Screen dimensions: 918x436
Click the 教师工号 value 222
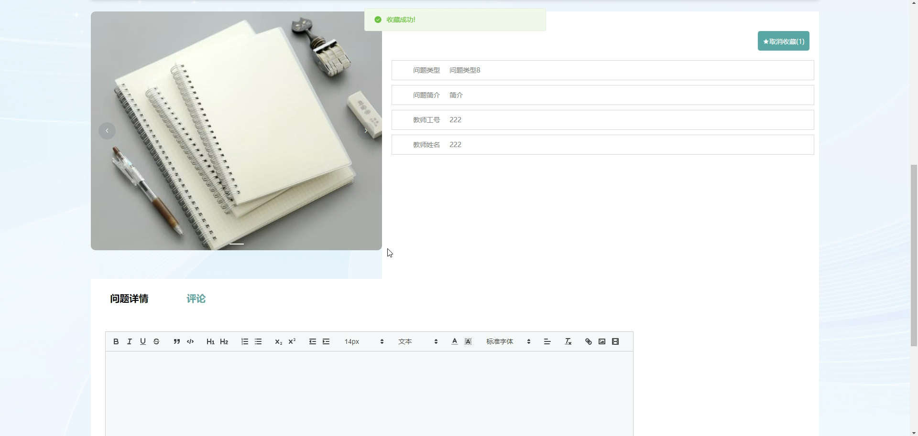point(455,120)
